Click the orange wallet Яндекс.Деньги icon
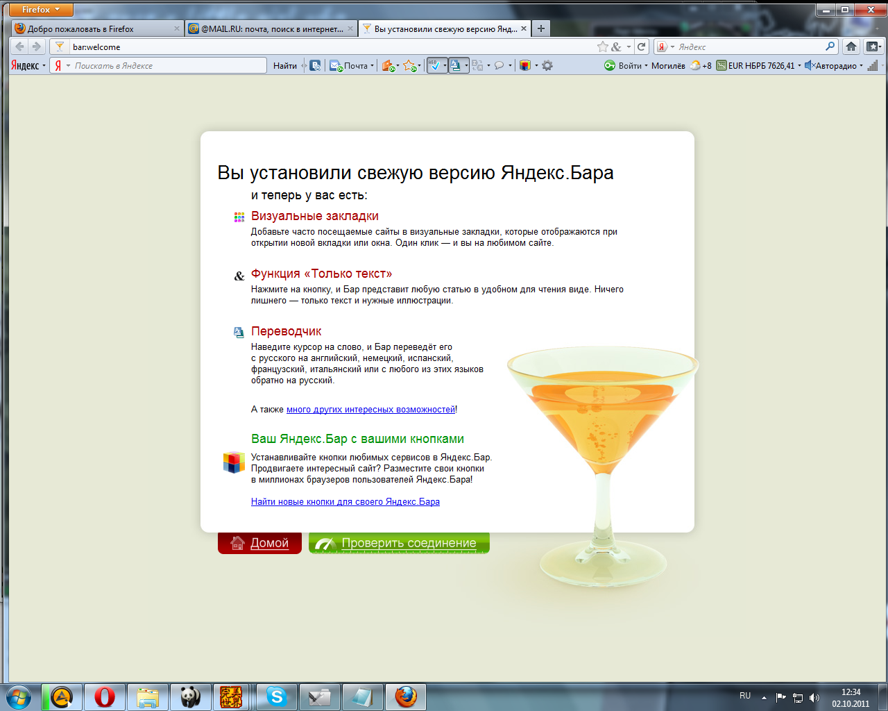888x711 pixels. coord(388,65)
